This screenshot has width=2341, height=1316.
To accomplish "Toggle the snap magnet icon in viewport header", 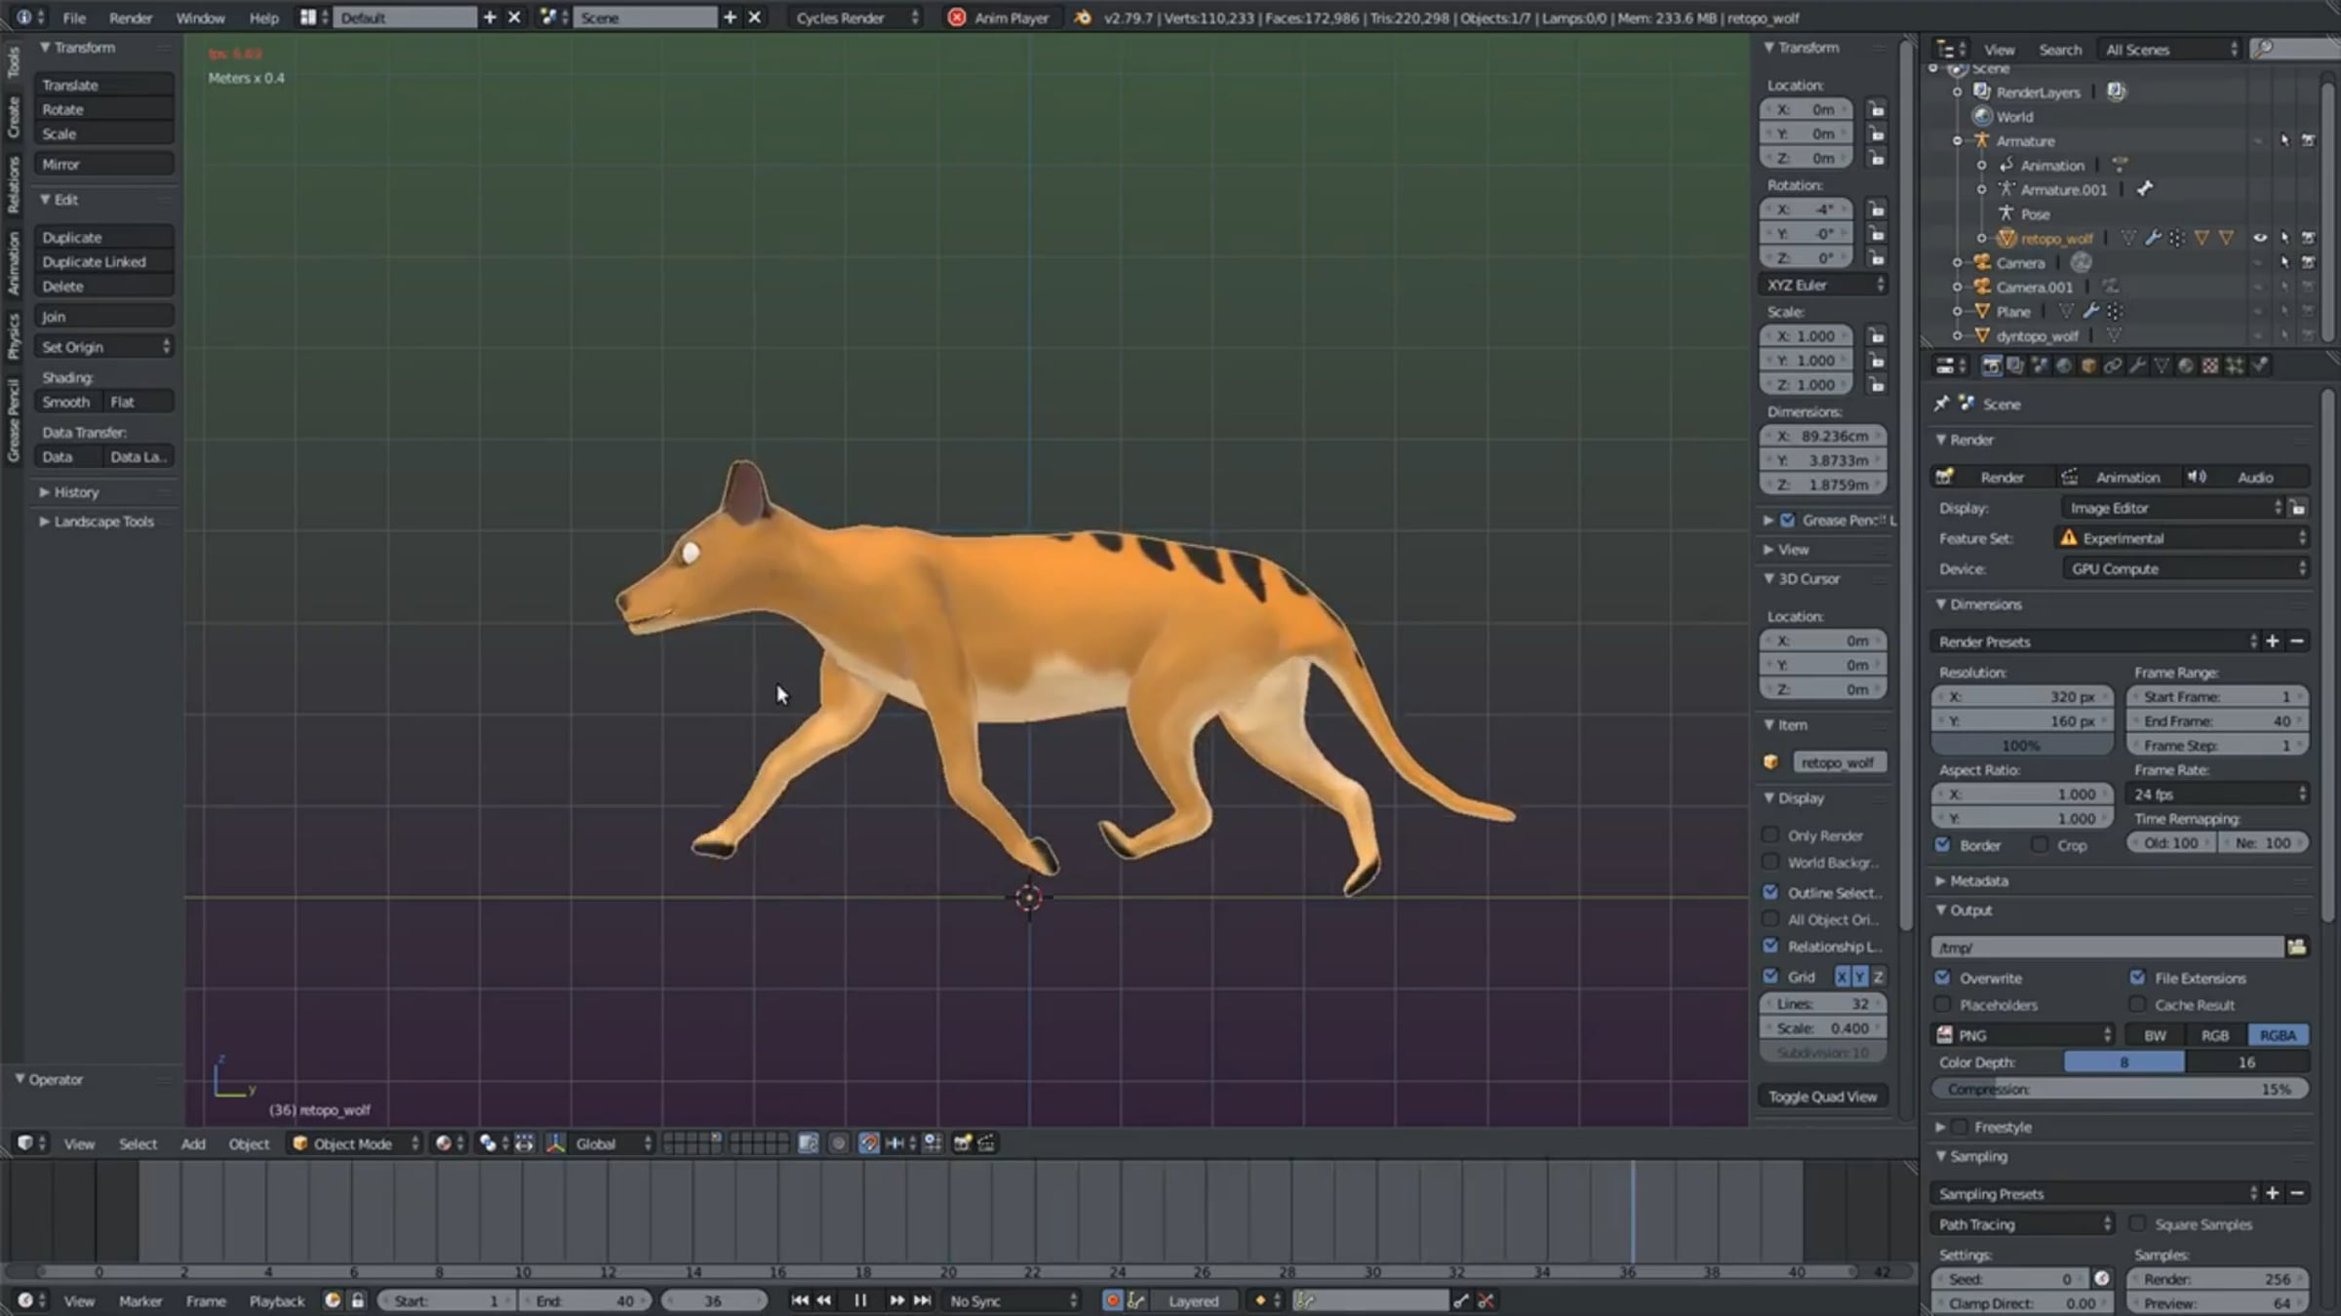I will (868, 1143).
